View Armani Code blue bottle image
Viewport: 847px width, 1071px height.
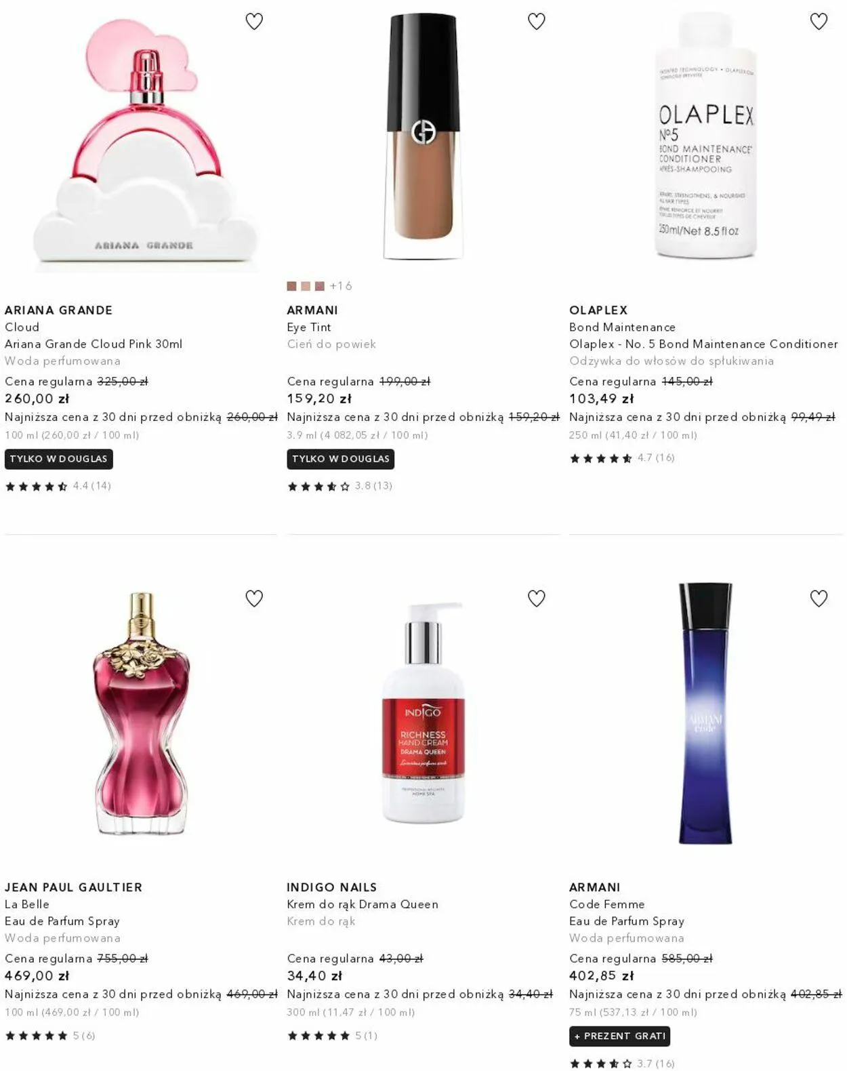pos(705,713)
